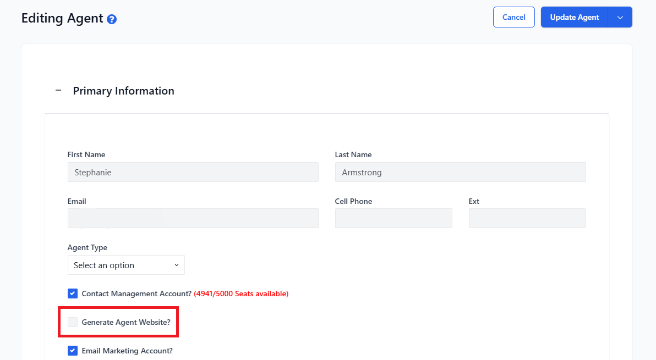
Task: Enable the Generate Agent Website checkbox
Action: click(x=72, y=322)
